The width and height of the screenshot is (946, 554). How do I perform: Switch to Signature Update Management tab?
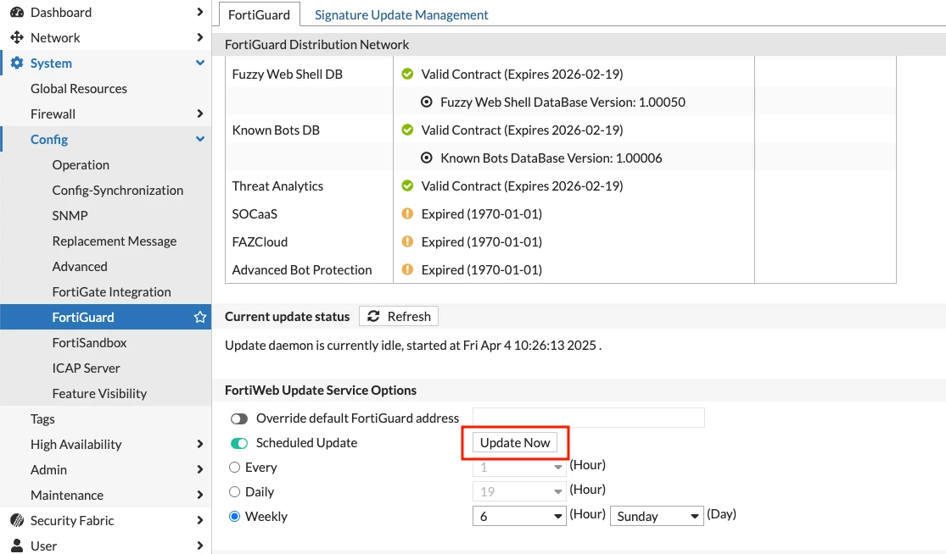coord(401,14)
